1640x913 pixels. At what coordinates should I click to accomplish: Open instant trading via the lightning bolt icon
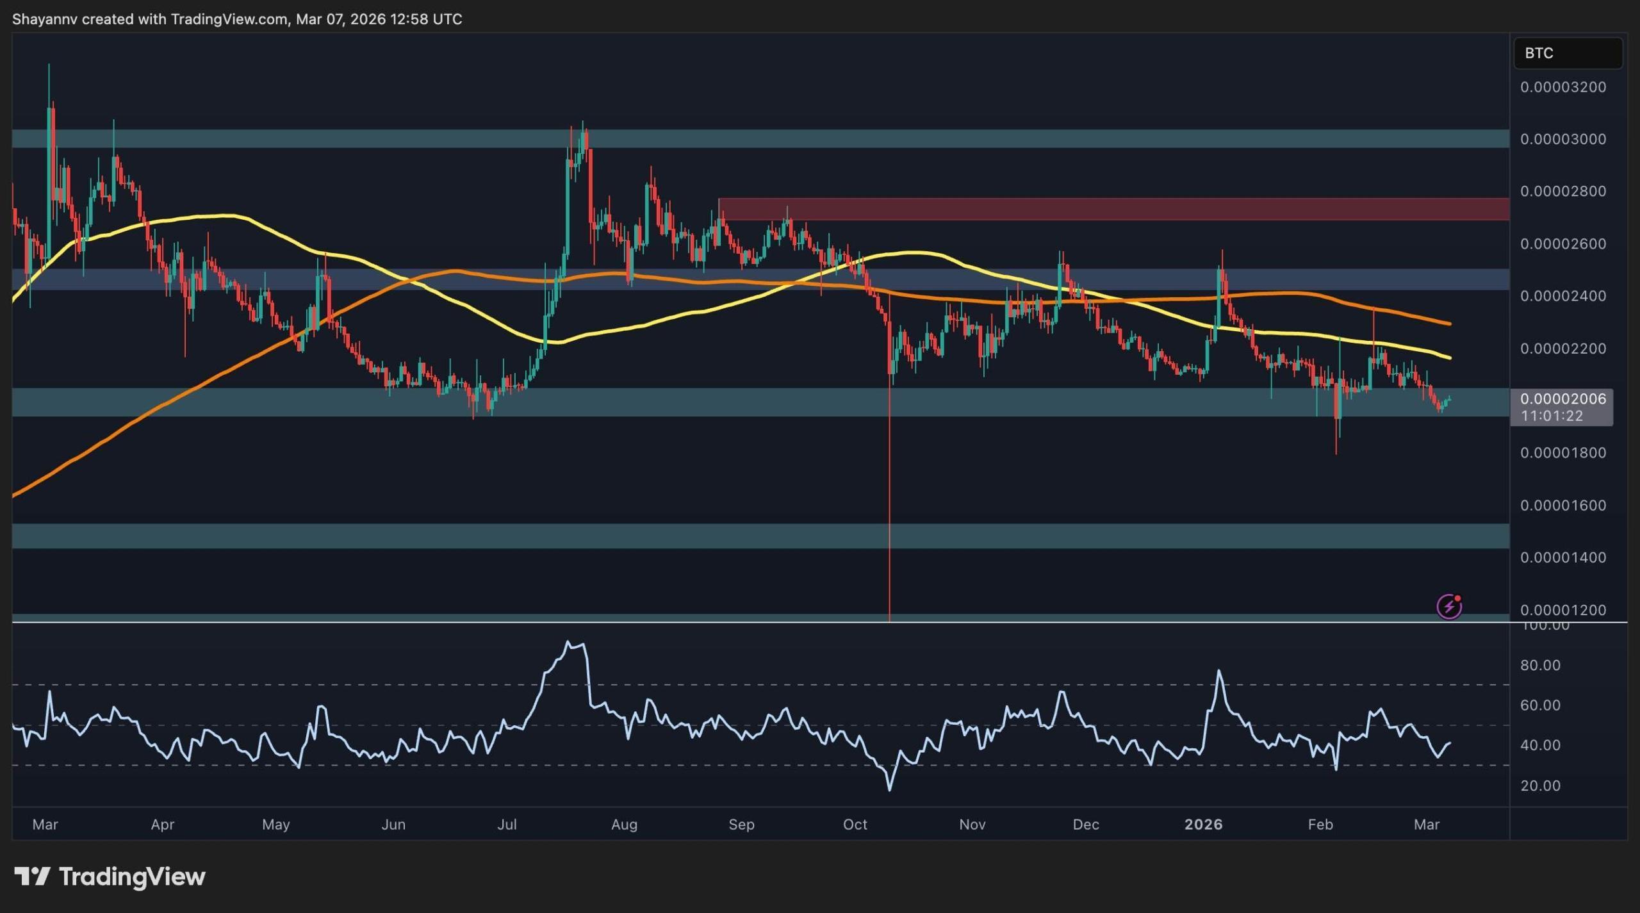[1449, 605]
